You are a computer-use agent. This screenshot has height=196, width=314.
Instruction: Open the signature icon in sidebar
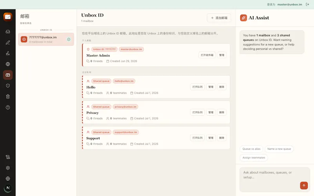point(8,53)
